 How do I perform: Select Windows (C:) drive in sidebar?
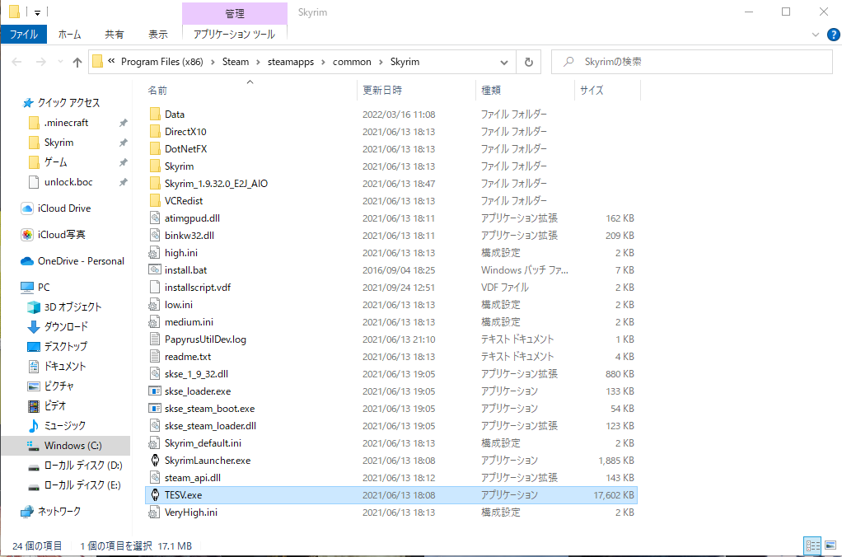pyautogui.click(x=64, y=445)
